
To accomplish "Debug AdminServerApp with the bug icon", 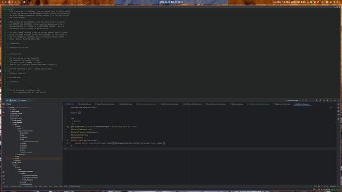I will (306, 100).
